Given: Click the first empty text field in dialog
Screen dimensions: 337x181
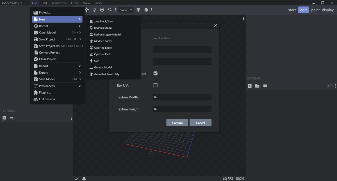Looking at the screenshot, I should [182, 50].
